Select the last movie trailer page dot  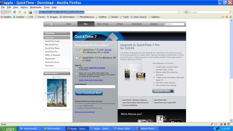pos(60,77)
